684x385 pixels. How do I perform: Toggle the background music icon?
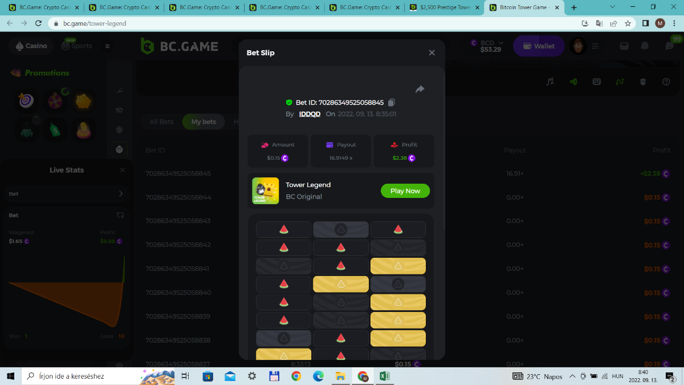pyautogui.click(x=550, y=82)
